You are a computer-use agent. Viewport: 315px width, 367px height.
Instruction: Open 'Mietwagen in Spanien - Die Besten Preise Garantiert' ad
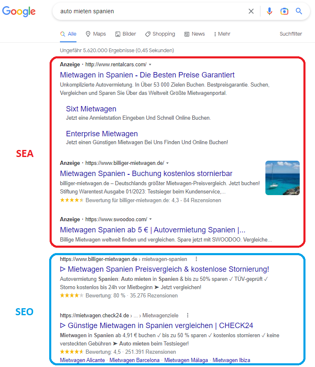147,75
